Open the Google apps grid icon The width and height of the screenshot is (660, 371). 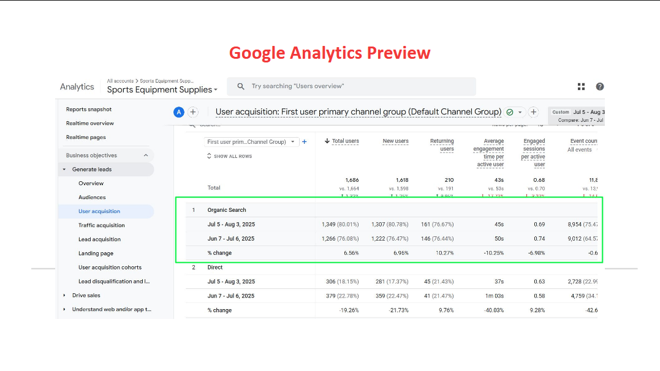point(581,87)
